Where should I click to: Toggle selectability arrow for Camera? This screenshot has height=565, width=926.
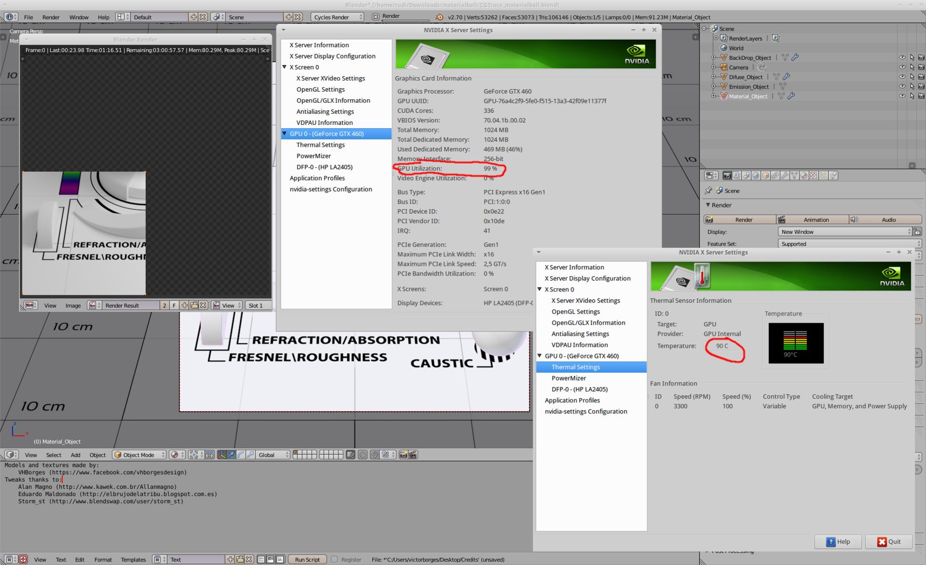pos(912,67)
